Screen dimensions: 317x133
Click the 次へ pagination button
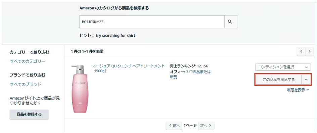click(x=206, y=126)
